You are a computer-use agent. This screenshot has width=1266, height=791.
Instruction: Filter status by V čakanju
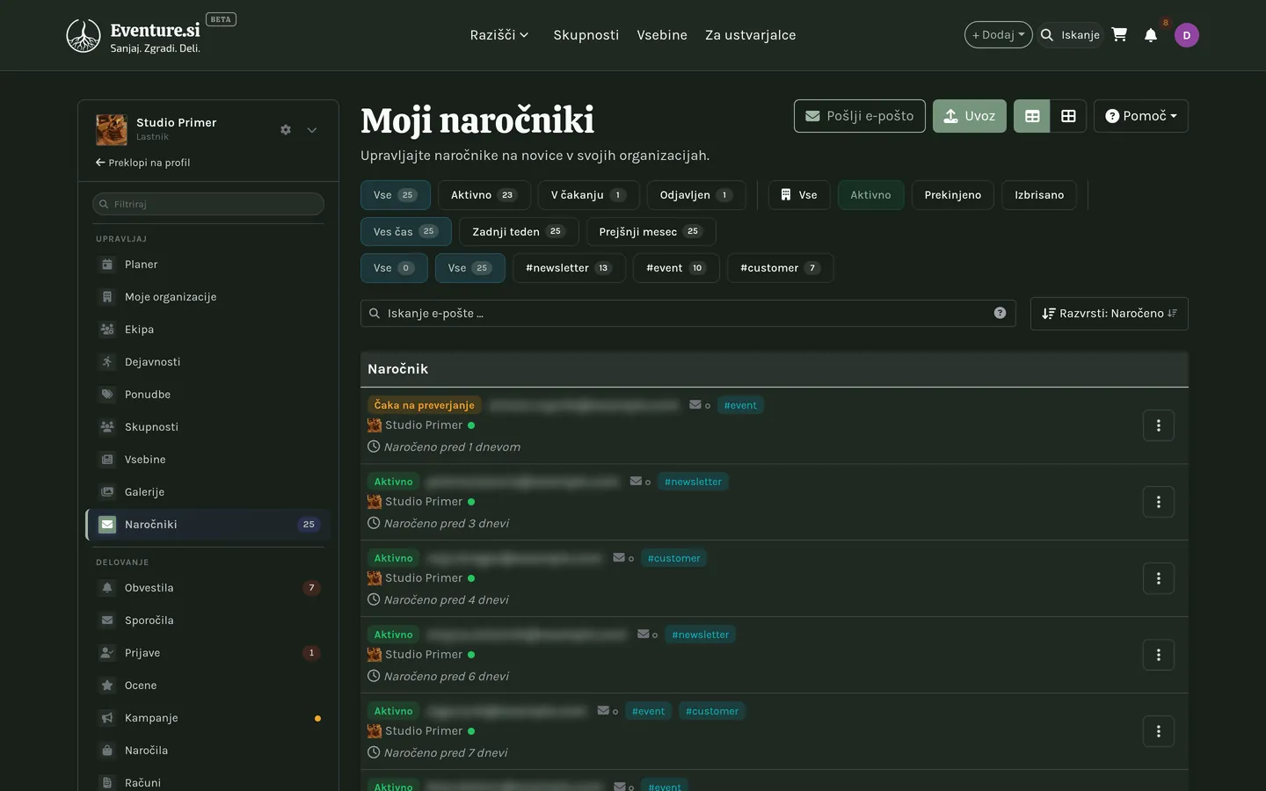point(588,195)
